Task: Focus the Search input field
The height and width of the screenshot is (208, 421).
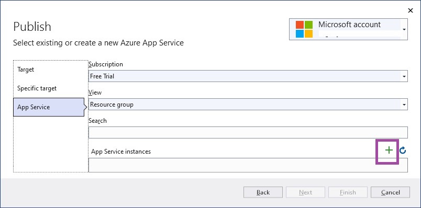Action: pos(248,132)
